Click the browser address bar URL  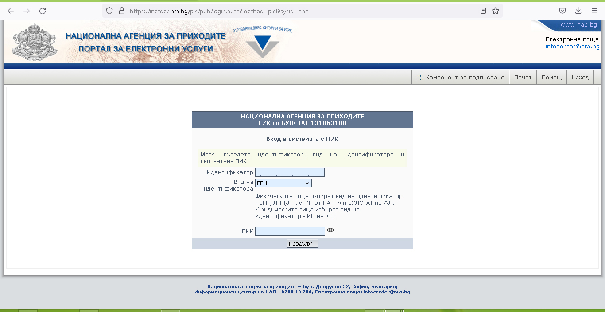pyautogui.click(x=219, y=11)
